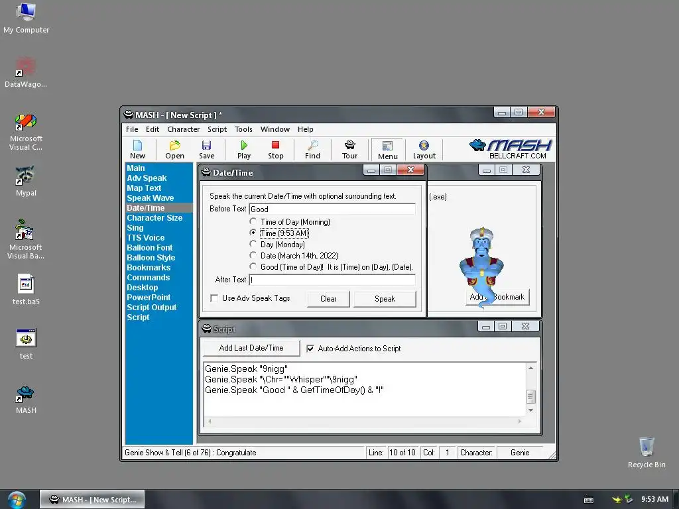
Task: Open Commands sidebar panel
Action: 148,278
